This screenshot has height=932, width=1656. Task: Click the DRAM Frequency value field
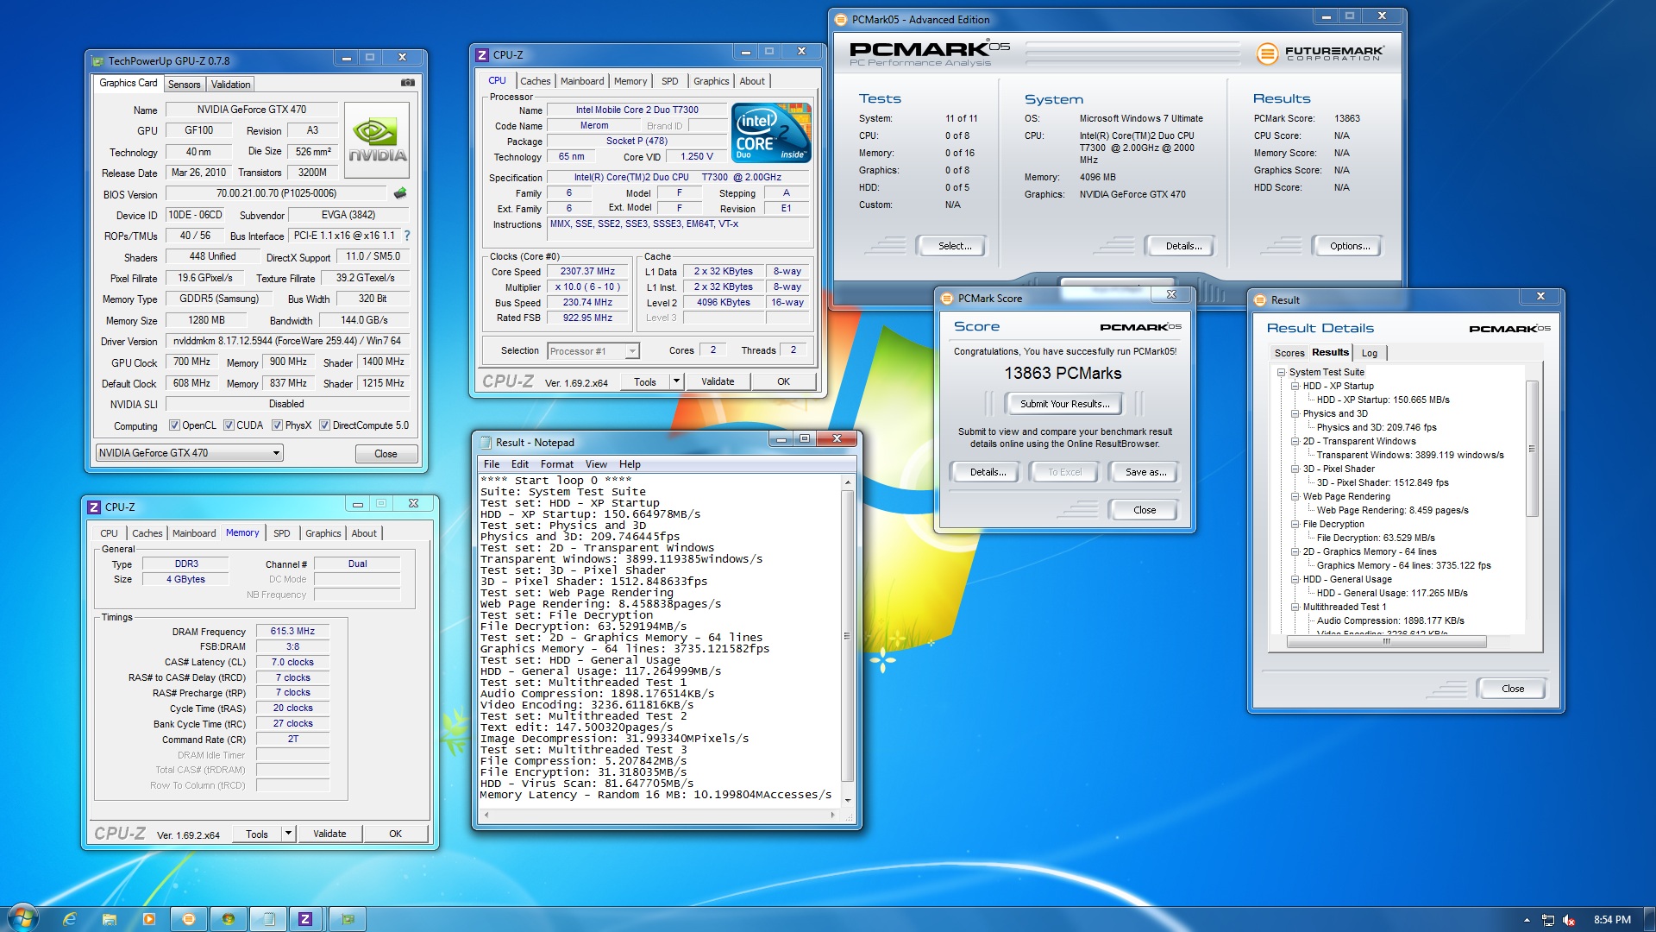click(292, 632)
